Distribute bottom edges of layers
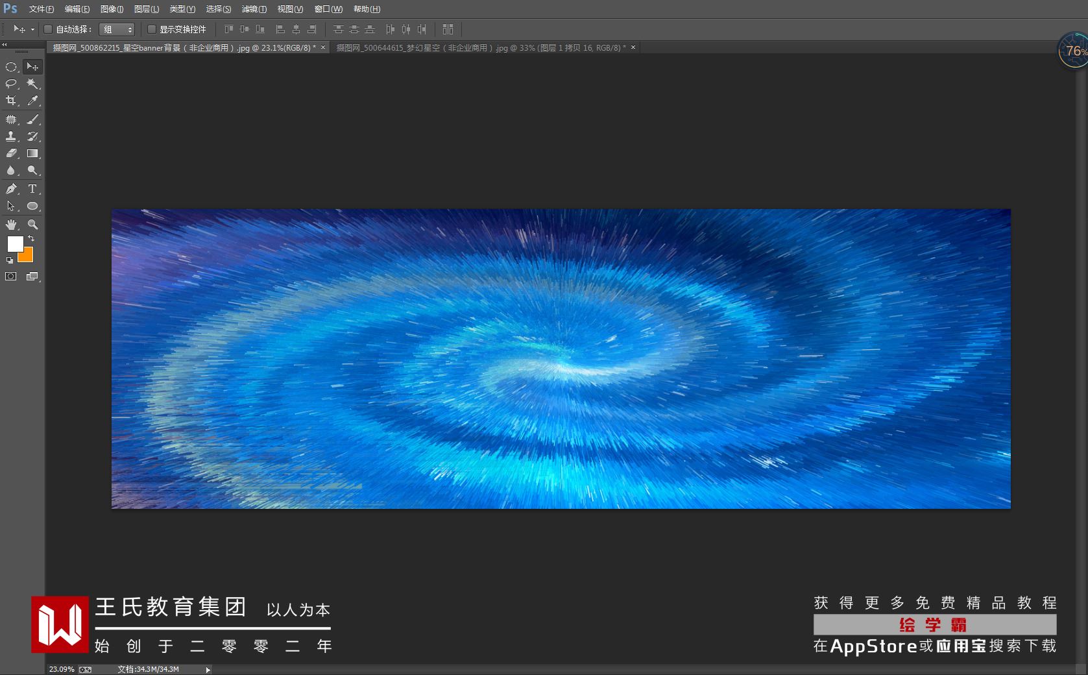This screenshot has height=675, width=1088. [369, 29]
